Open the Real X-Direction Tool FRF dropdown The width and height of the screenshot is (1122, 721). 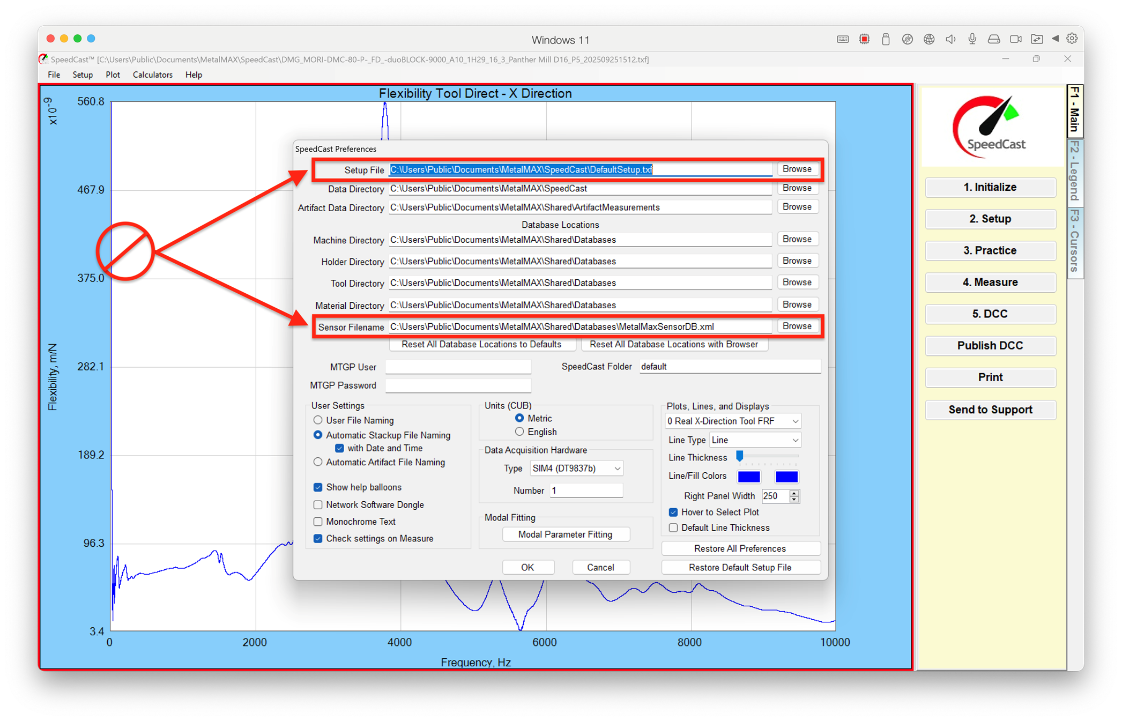pyautogui.click(x=733, y=421)
